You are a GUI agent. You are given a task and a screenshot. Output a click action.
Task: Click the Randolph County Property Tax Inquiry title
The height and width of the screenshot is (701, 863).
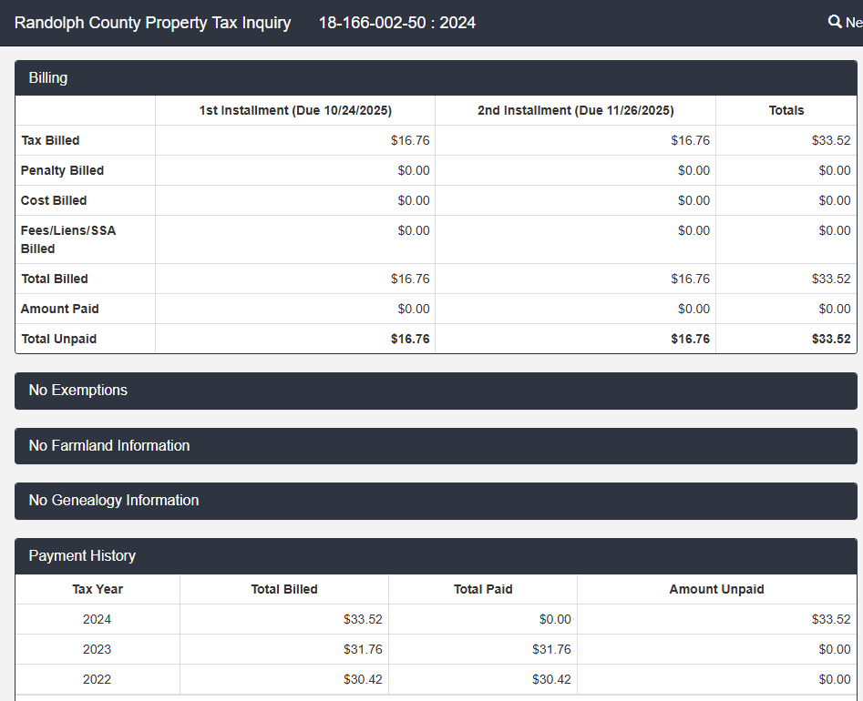pos(152,23)
